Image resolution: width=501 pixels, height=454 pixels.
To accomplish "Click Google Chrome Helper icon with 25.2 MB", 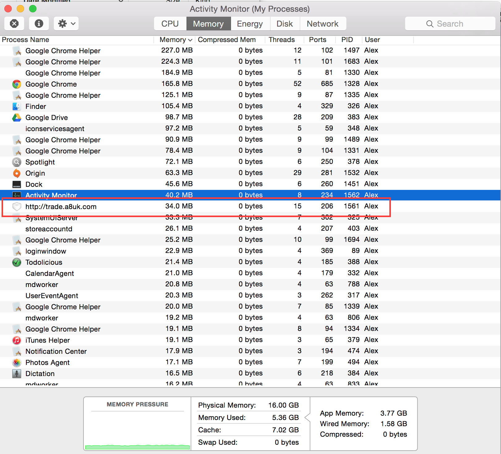I will click(17, 240).
